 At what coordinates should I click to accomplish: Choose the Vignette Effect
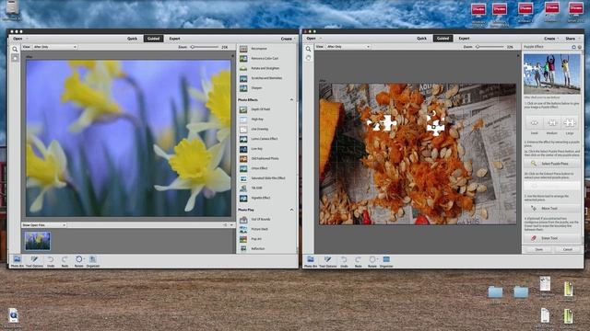click(x=260, y=198)
